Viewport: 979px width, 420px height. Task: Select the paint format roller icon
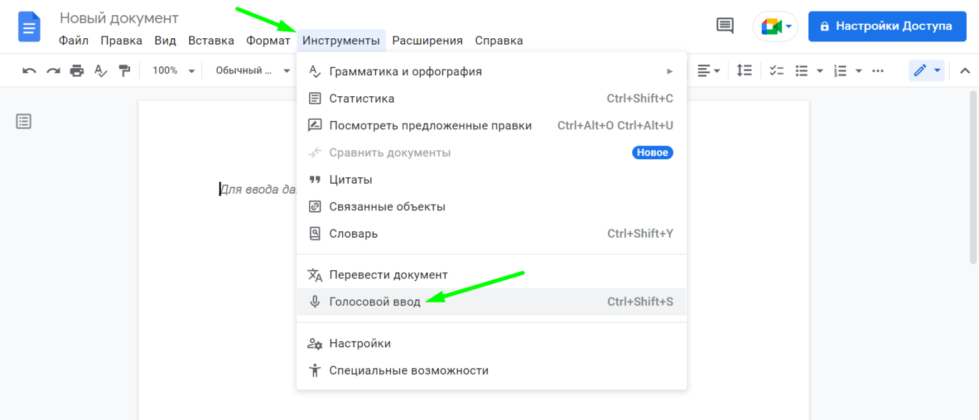[124, 71]
